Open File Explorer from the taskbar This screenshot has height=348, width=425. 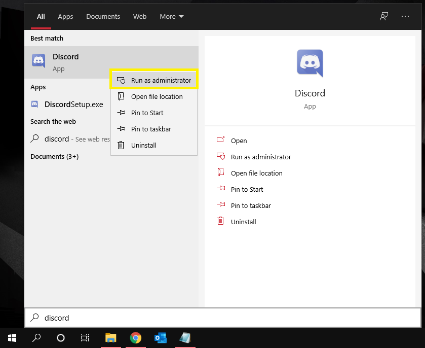110,338
